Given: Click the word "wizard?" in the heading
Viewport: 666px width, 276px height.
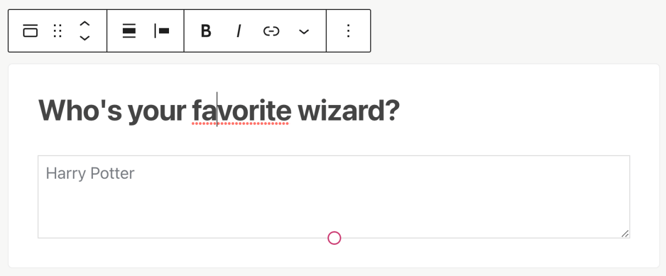Looking at the screenshot, I should click(x=349, y=111).
